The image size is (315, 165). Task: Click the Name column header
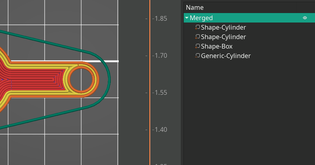(x=195, y=8)
